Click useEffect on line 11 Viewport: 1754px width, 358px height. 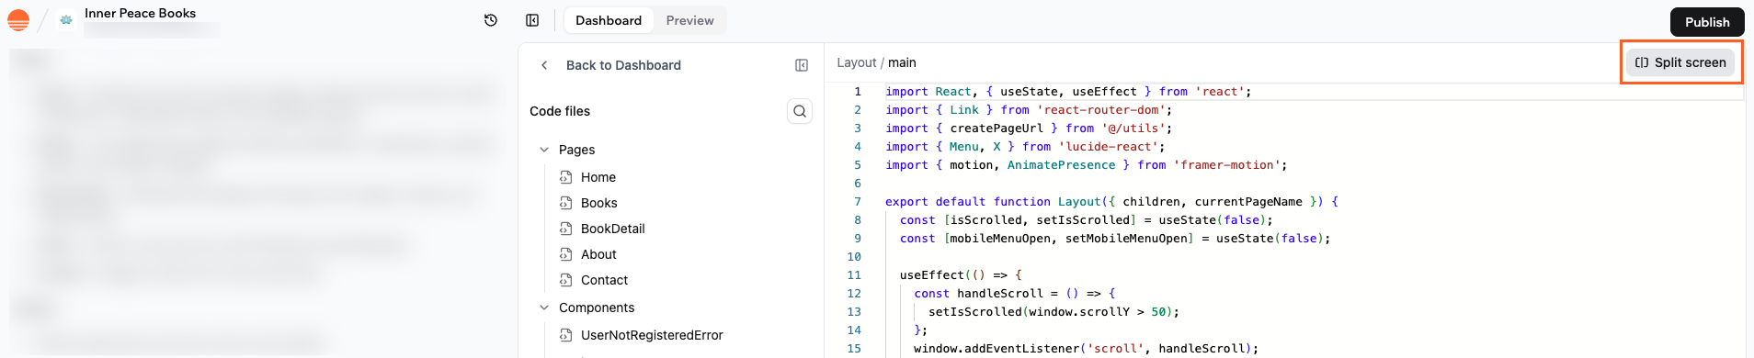tap(932, 275)
